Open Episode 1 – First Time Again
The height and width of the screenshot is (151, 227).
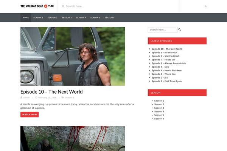[x=166, y=81]
